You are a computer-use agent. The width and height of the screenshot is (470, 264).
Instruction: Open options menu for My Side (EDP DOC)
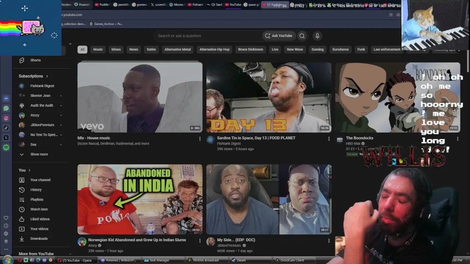point(329,241)
